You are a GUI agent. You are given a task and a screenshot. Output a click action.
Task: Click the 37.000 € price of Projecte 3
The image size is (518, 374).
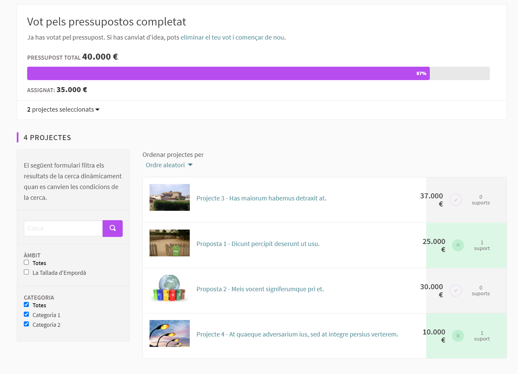click(x=431, y=200)
